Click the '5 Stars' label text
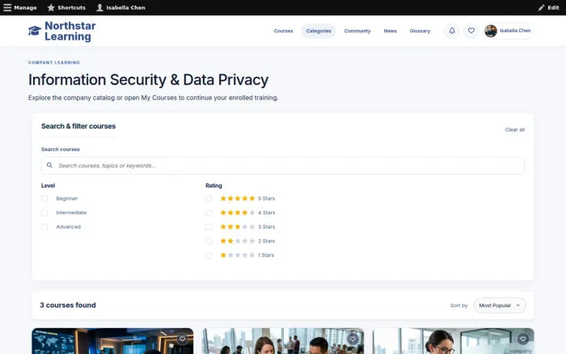This screenshot has width=566, height=354. [x=266, y=199]
